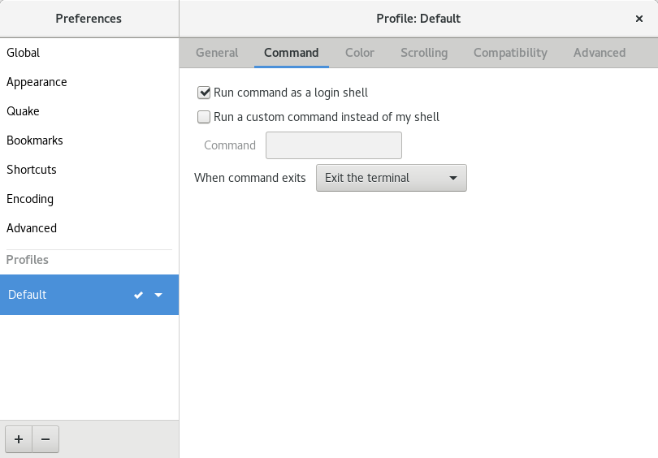Click the checkmark icon on Default profile
The image size is (658, 458).
coord(139,295)
